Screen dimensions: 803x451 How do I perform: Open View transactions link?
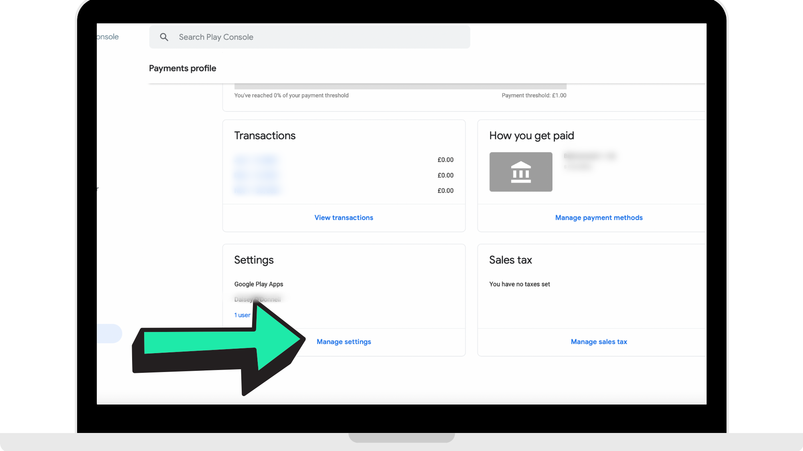[344, 218]
